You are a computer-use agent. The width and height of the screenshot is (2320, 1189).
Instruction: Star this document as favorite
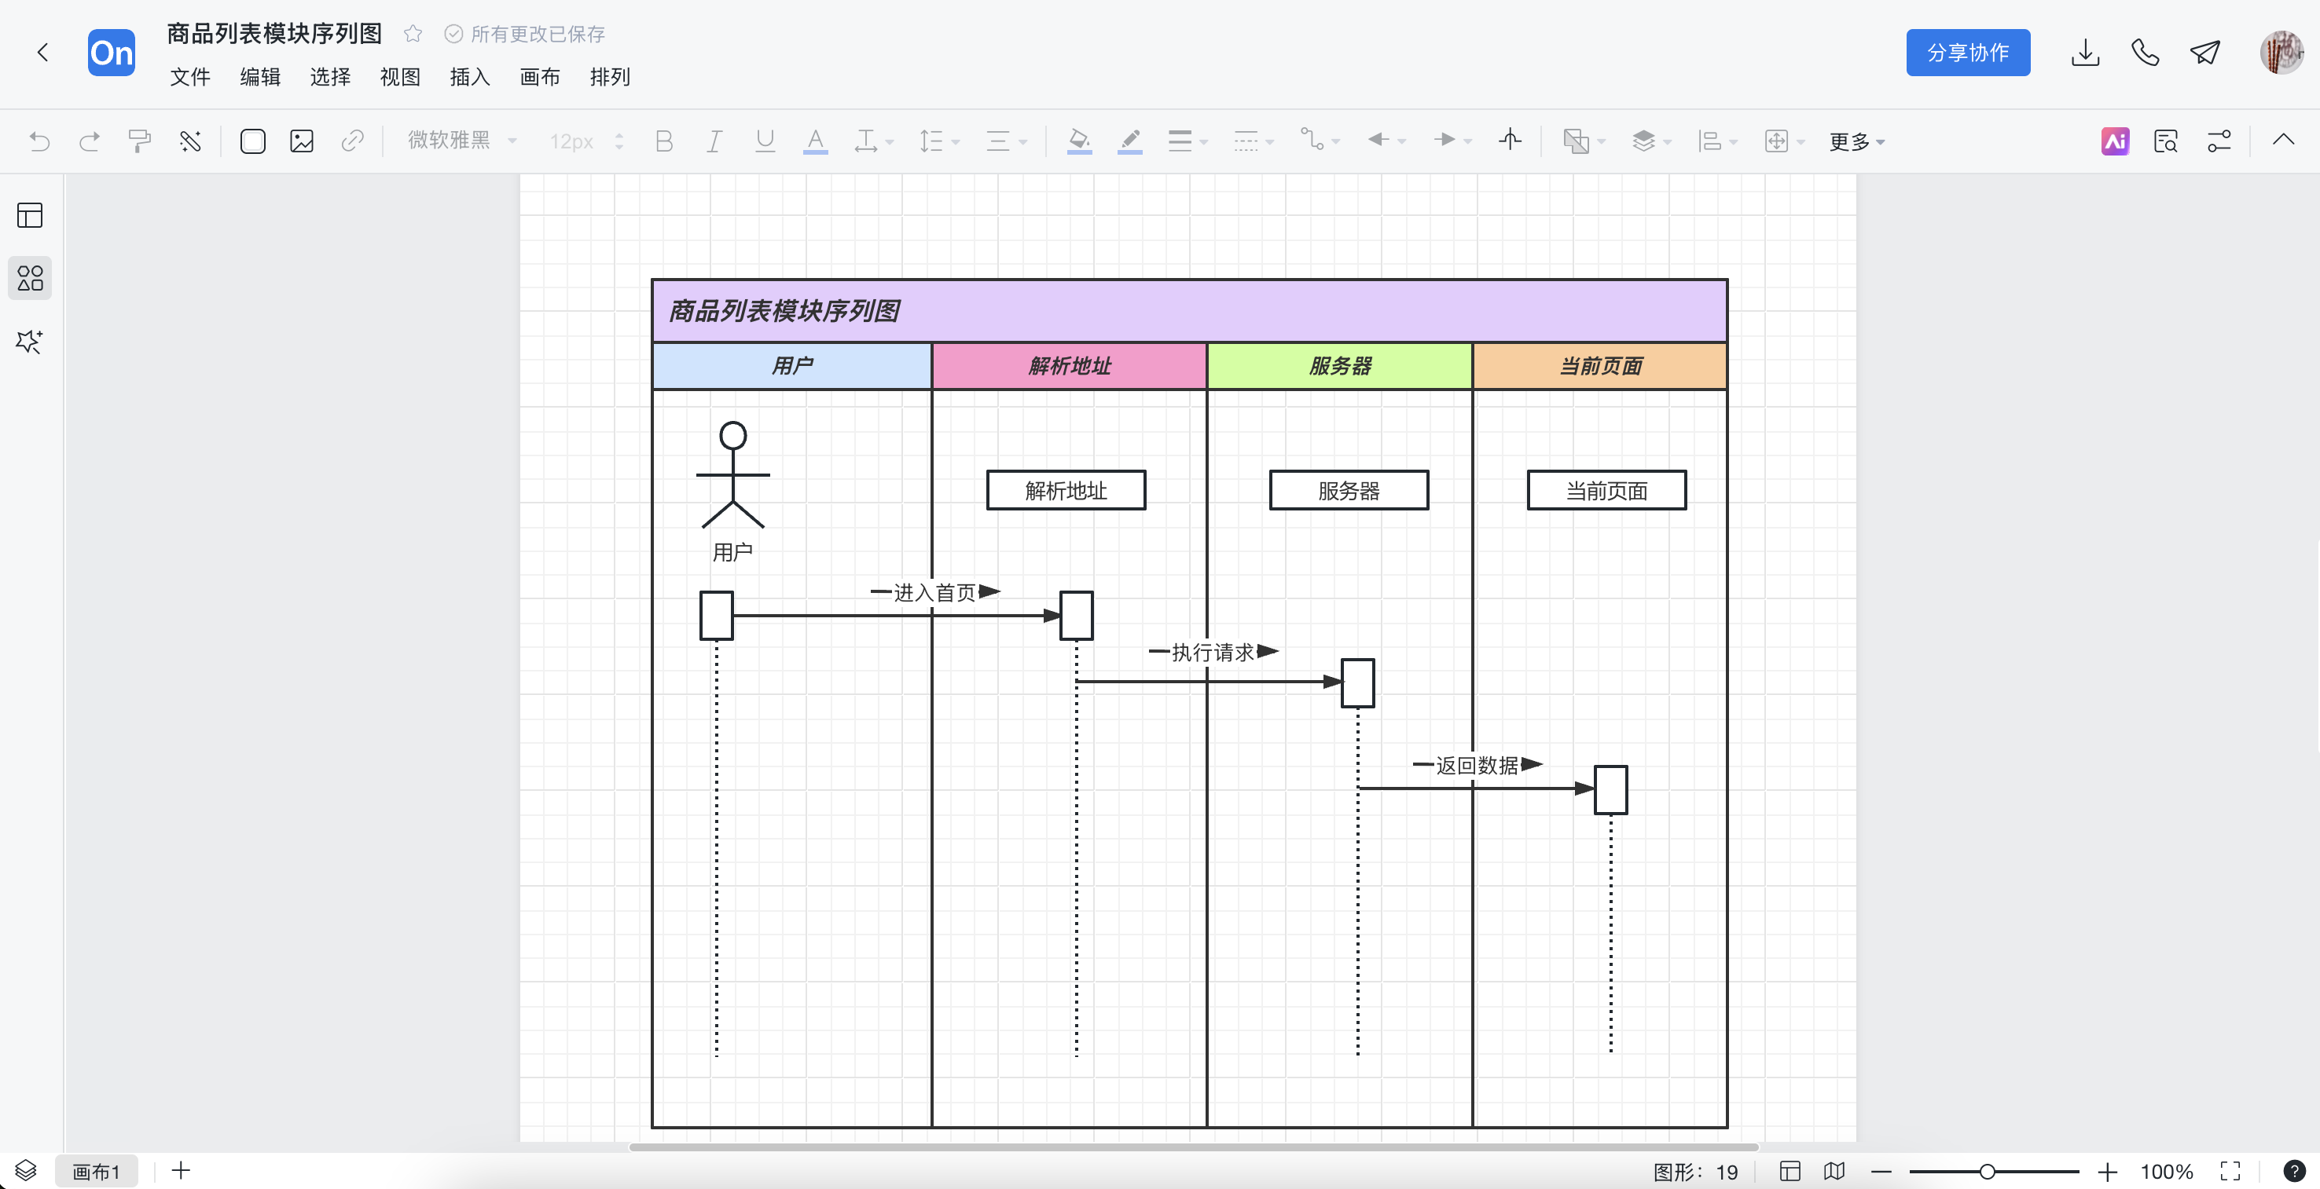coord(413,33)
